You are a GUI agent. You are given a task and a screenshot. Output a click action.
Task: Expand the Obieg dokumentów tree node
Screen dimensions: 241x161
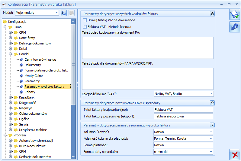(x=11, y=114)
